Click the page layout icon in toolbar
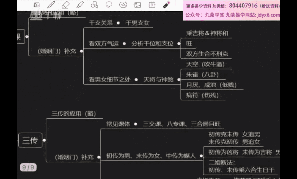Screen dimensions: 297x179 coord(37,5)
